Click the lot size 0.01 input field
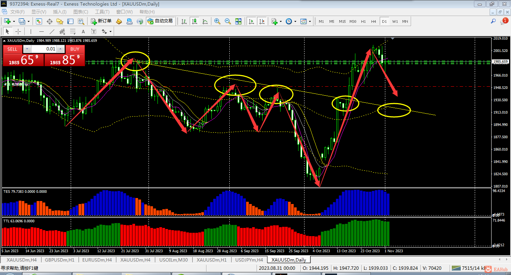This screenshot has width=511, height=275. pos(44,49)
